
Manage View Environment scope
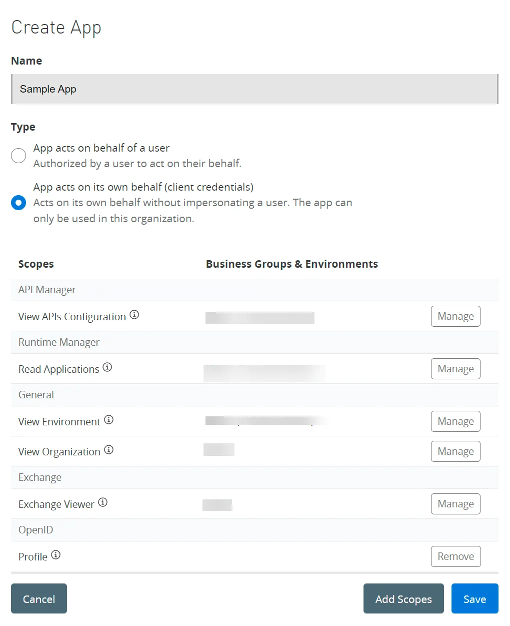(455, 421)
